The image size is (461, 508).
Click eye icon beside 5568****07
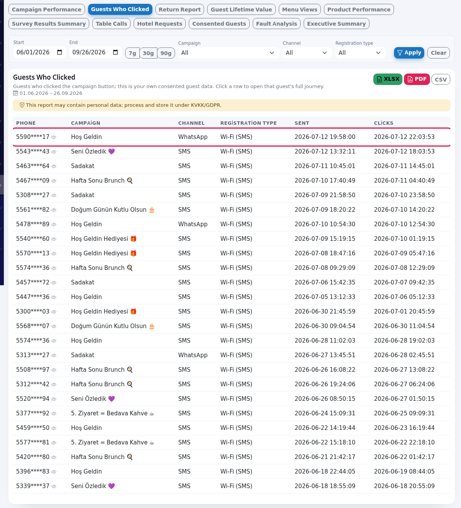pyautogui.click(x=54, y=327)
